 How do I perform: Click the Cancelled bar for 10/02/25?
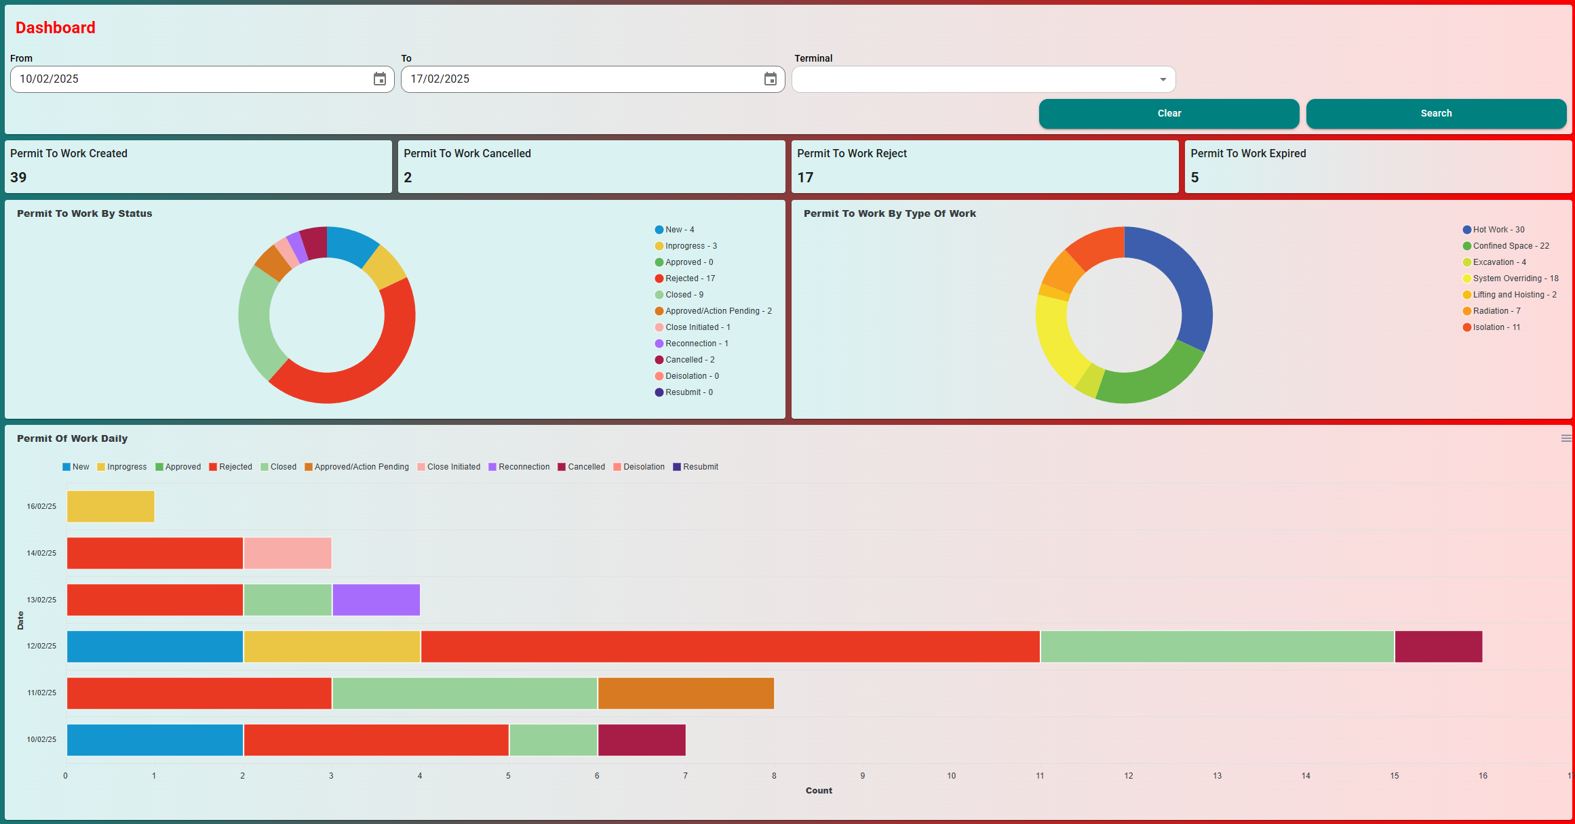point(642,740)
